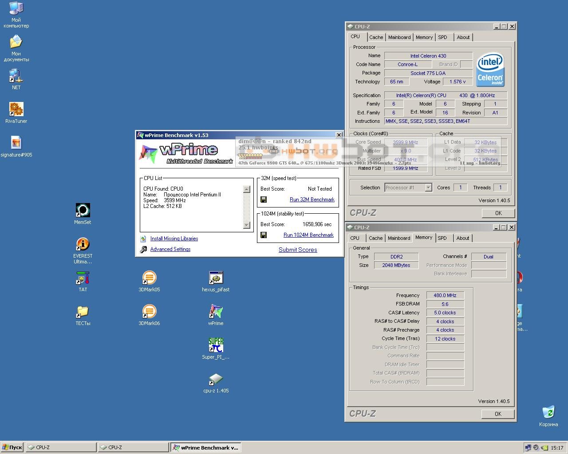Image resolution: width=568 pixels, height=454 pixels.
Task: Run the 1024M Benchmark link
Action: click(308, 235)
